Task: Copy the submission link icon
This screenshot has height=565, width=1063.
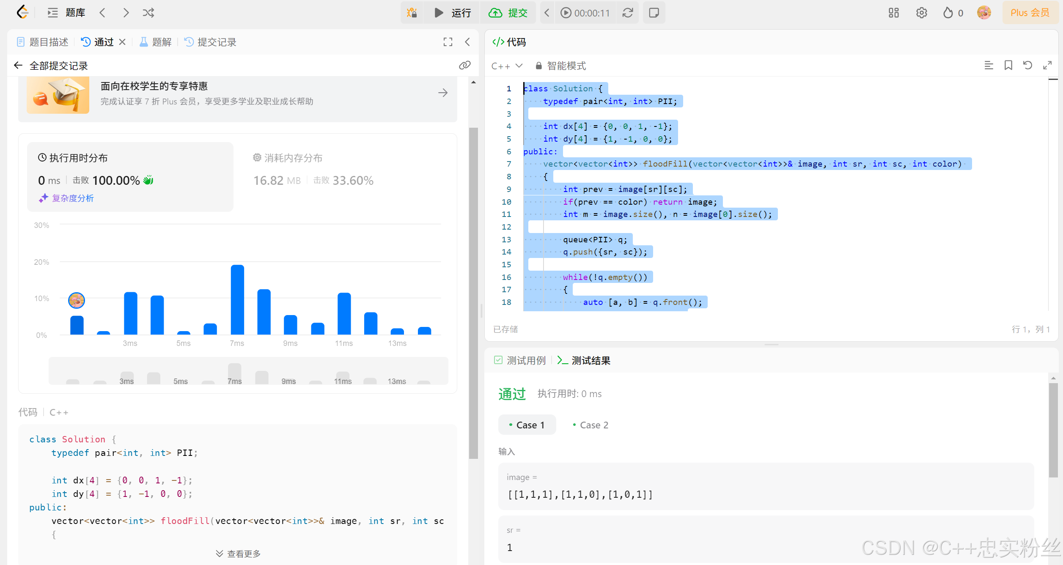Action: 464,65
